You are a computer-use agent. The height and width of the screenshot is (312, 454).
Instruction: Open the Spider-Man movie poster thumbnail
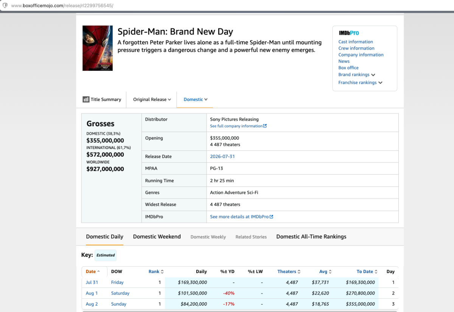click(98, 48)
